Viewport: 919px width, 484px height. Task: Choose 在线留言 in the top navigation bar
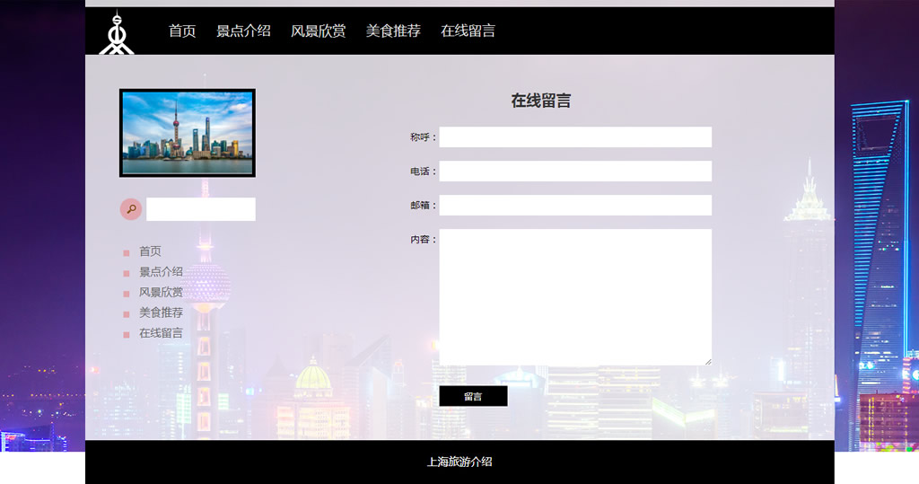[468, 31]
